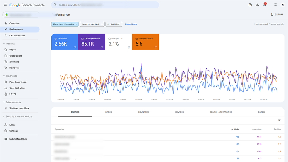288x162 pixels.
Task: Open notifications bell icon
Action: (265, 5)
